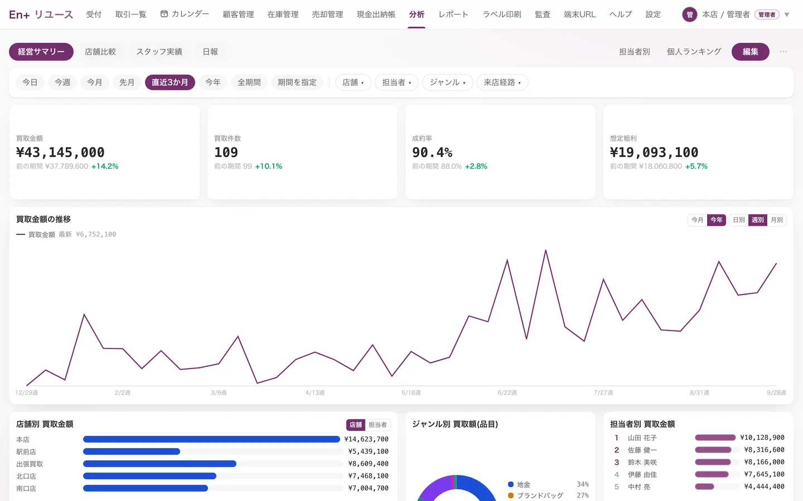803x501 pixels.
Task: Click the 買取件数 109 card
Action: 302,152
